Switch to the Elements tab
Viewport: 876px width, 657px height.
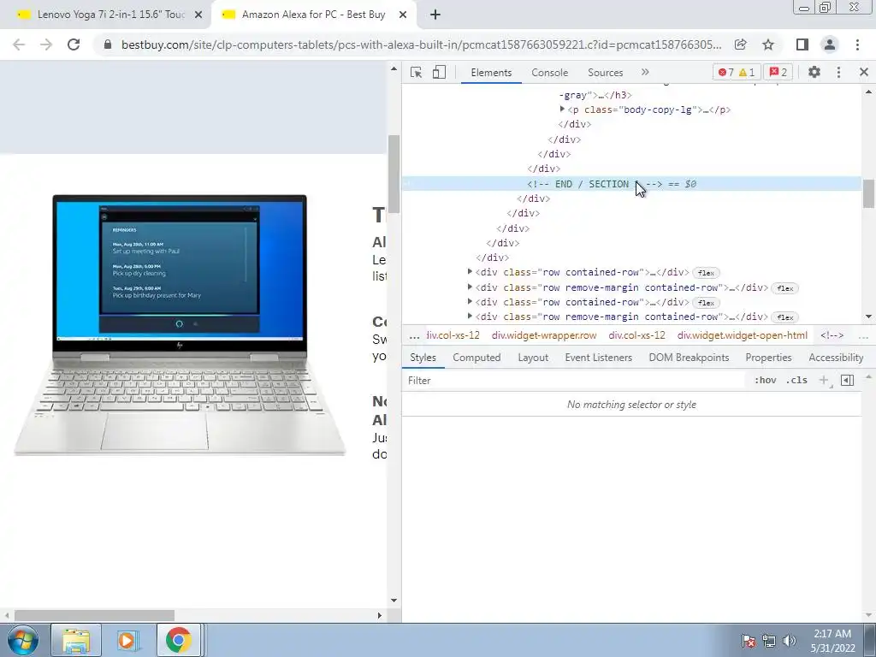[x=491, y=73]
